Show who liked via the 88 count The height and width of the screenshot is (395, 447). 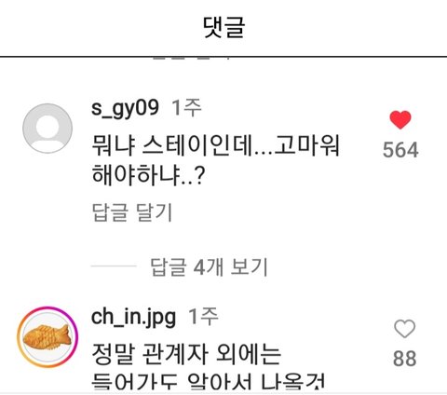pyautogui.click(x=404, y=359)
